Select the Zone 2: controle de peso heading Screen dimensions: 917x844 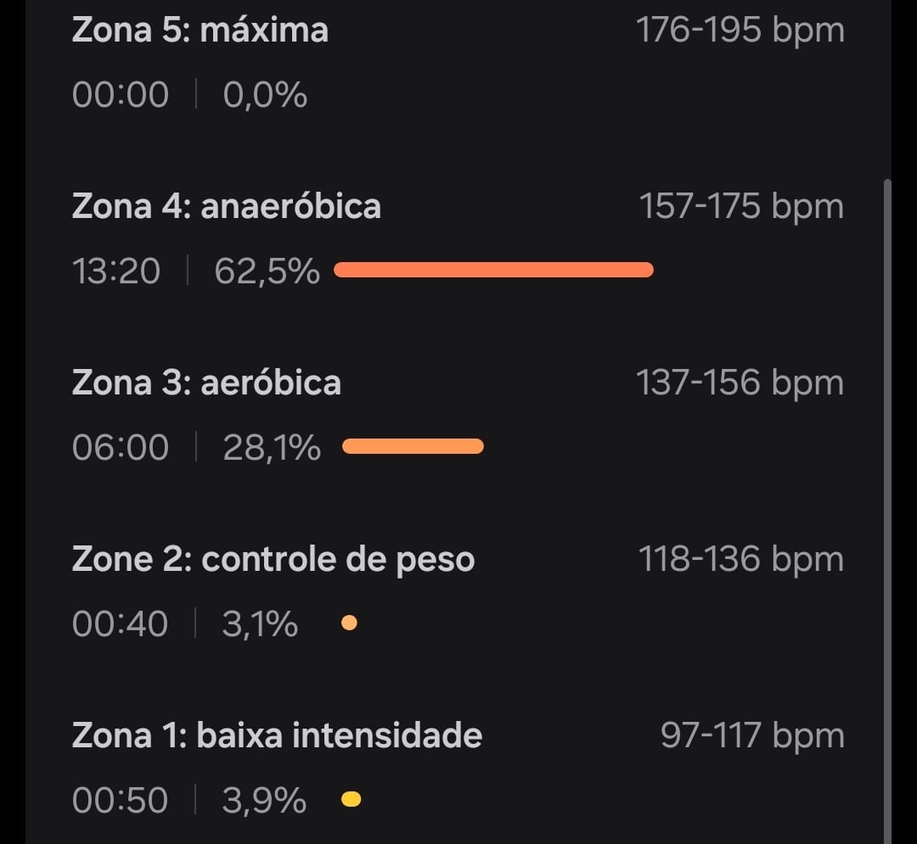click(x=273, y=560)
